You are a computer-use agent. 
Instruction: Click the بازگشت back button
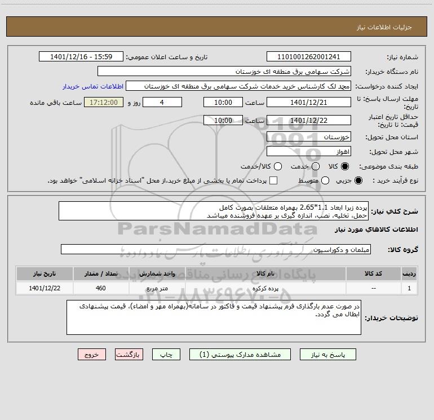(x=129, y=355)
